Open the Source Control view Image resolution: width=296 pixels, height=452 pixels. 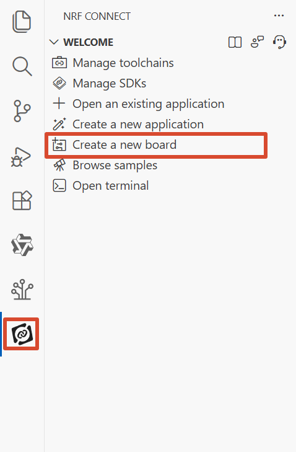tap(22, 111)
